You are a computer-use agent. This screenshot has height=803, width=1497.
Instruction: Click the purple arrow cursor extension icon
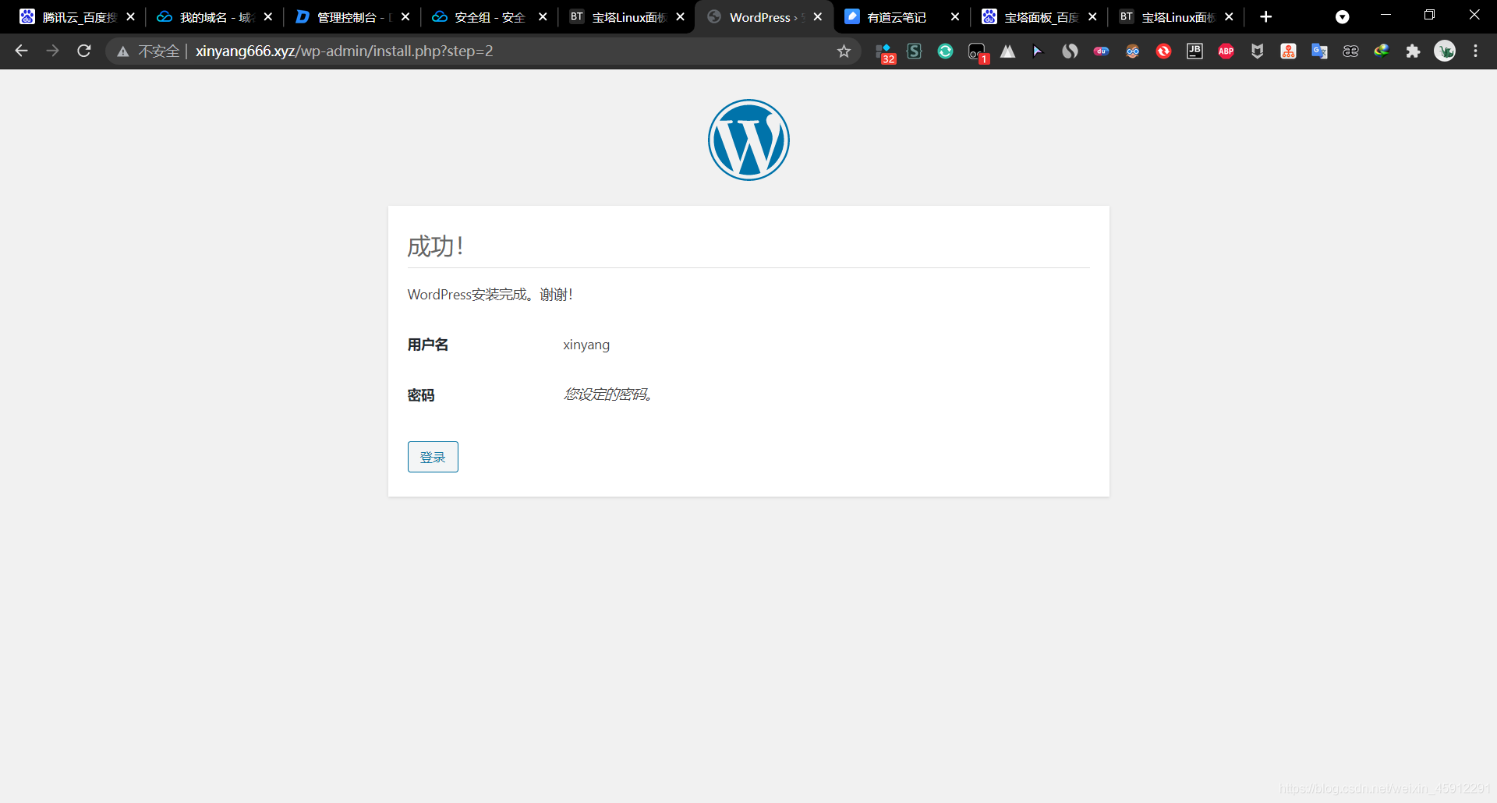tap(1037, 51)
